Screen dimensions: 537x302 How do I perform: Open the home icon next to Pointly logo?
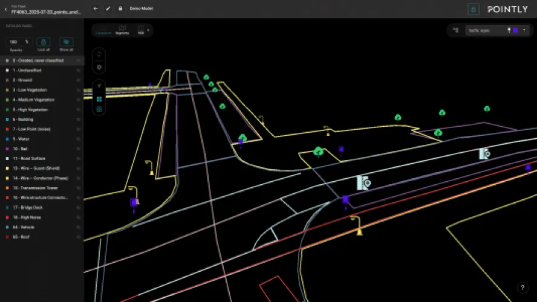474,9
